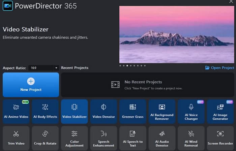Open the Color Adjustment tool
The width and height of the screenshot is (236, 151).
point(75,138)
